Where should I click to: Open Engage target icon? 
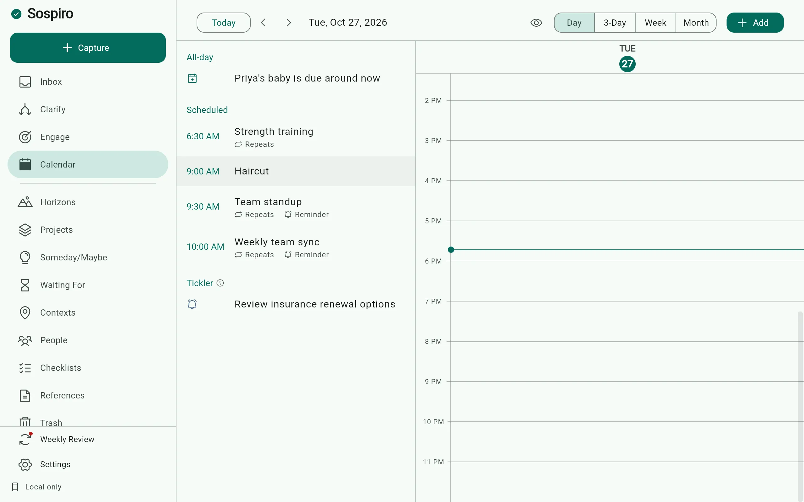tap(25, 137)
